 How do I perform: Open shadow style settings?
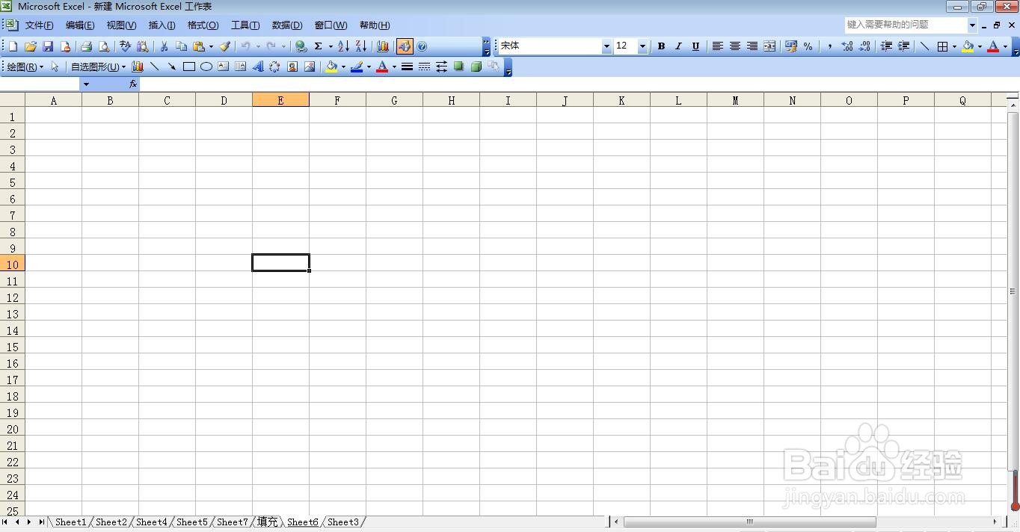pyautogui.click(x=458, y=66)
